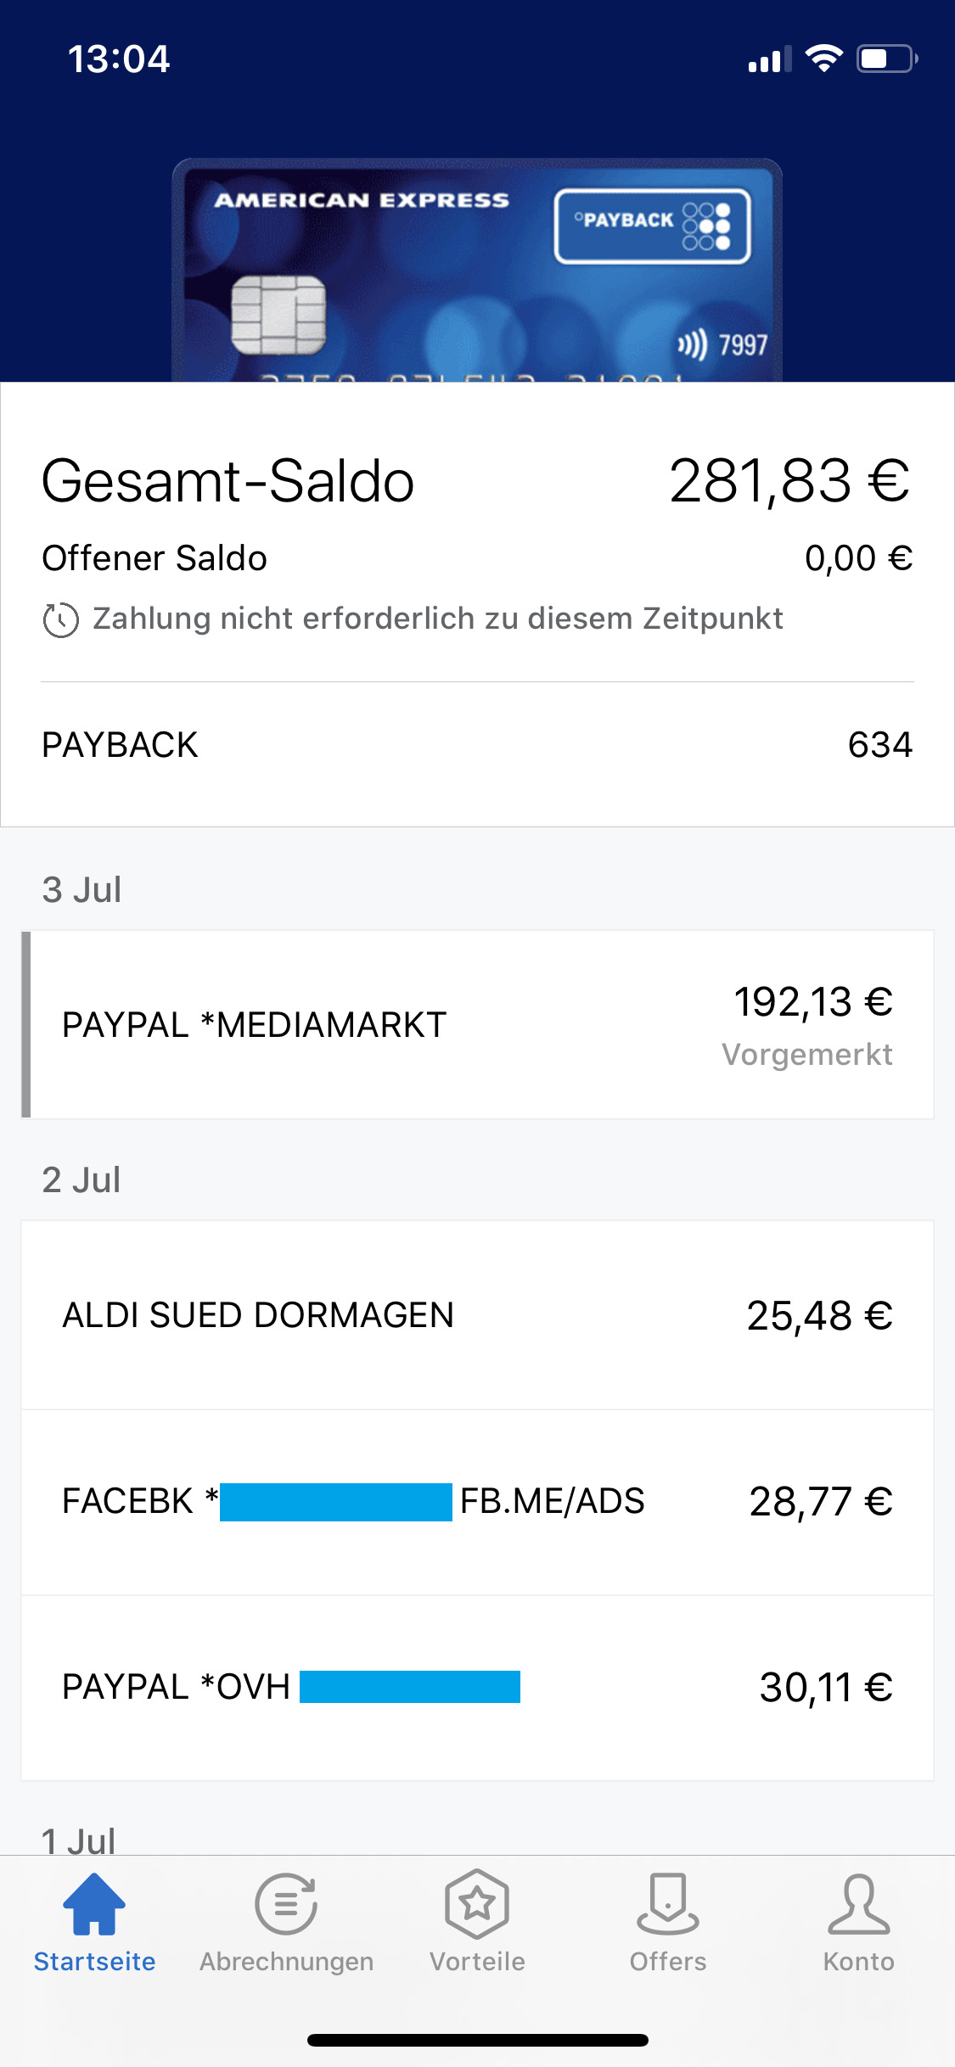Open the PAYPAL *OVH transaction
This screenshot has width=955, height=2067.
[x=477, y=1687]
